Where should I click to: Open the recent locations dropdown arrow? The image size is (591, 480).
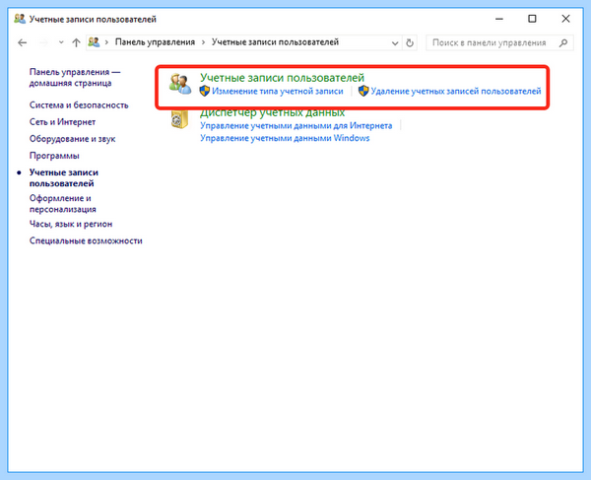[61, 42]
